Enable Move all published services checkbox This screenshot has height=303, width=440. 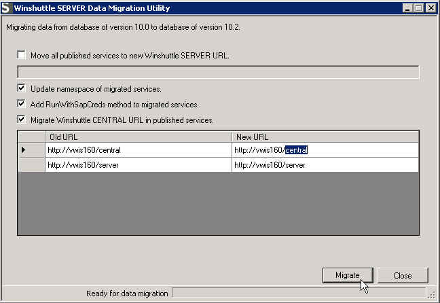click(x=21, y=55)
